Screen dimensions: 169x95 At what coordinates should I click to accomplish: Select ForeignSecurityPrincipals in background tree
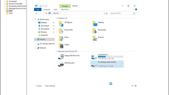17,6
